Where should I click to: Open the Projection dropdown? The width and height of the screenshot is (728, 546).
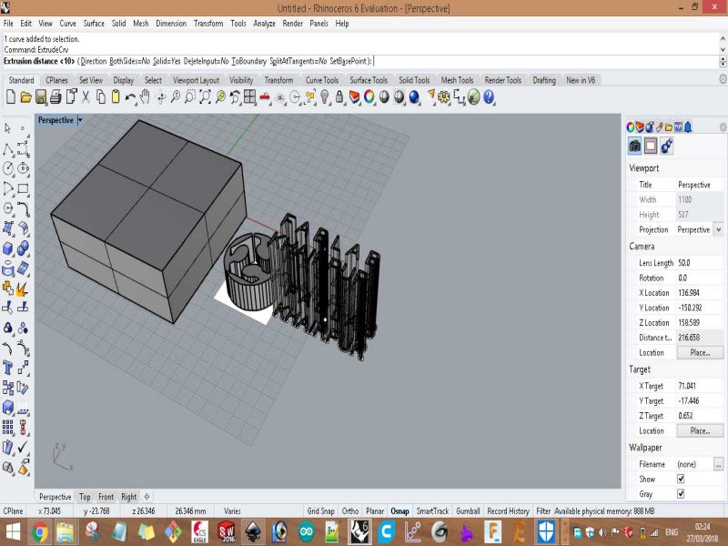[x=718, y=230]
